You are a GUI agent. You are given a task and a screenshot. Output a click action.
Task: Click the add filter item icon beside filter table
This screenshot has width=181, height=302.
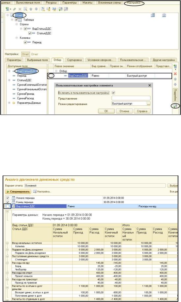(175, 67)
